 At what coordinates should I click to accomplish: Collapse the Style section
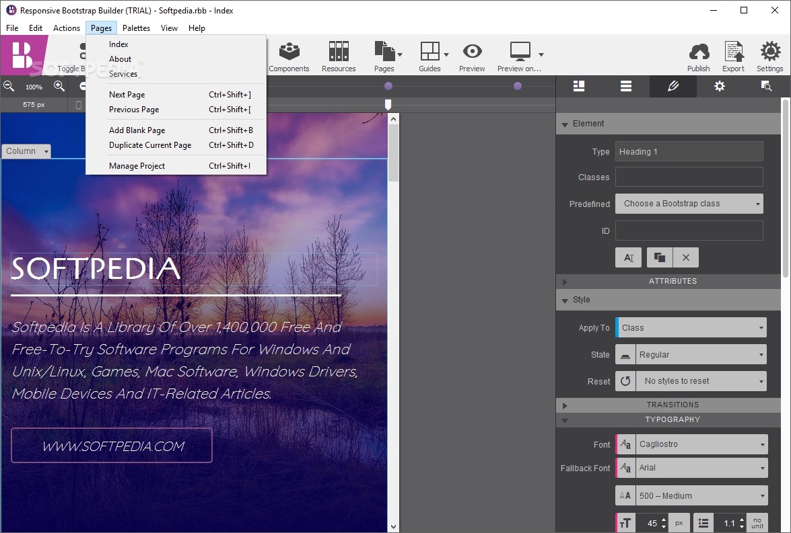(x=565, y=300)
